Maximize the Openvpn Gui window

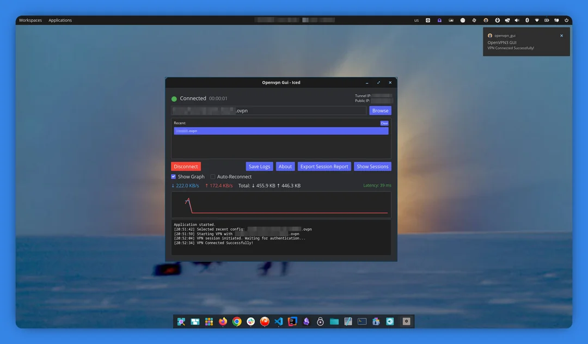[x=378, y=82]
